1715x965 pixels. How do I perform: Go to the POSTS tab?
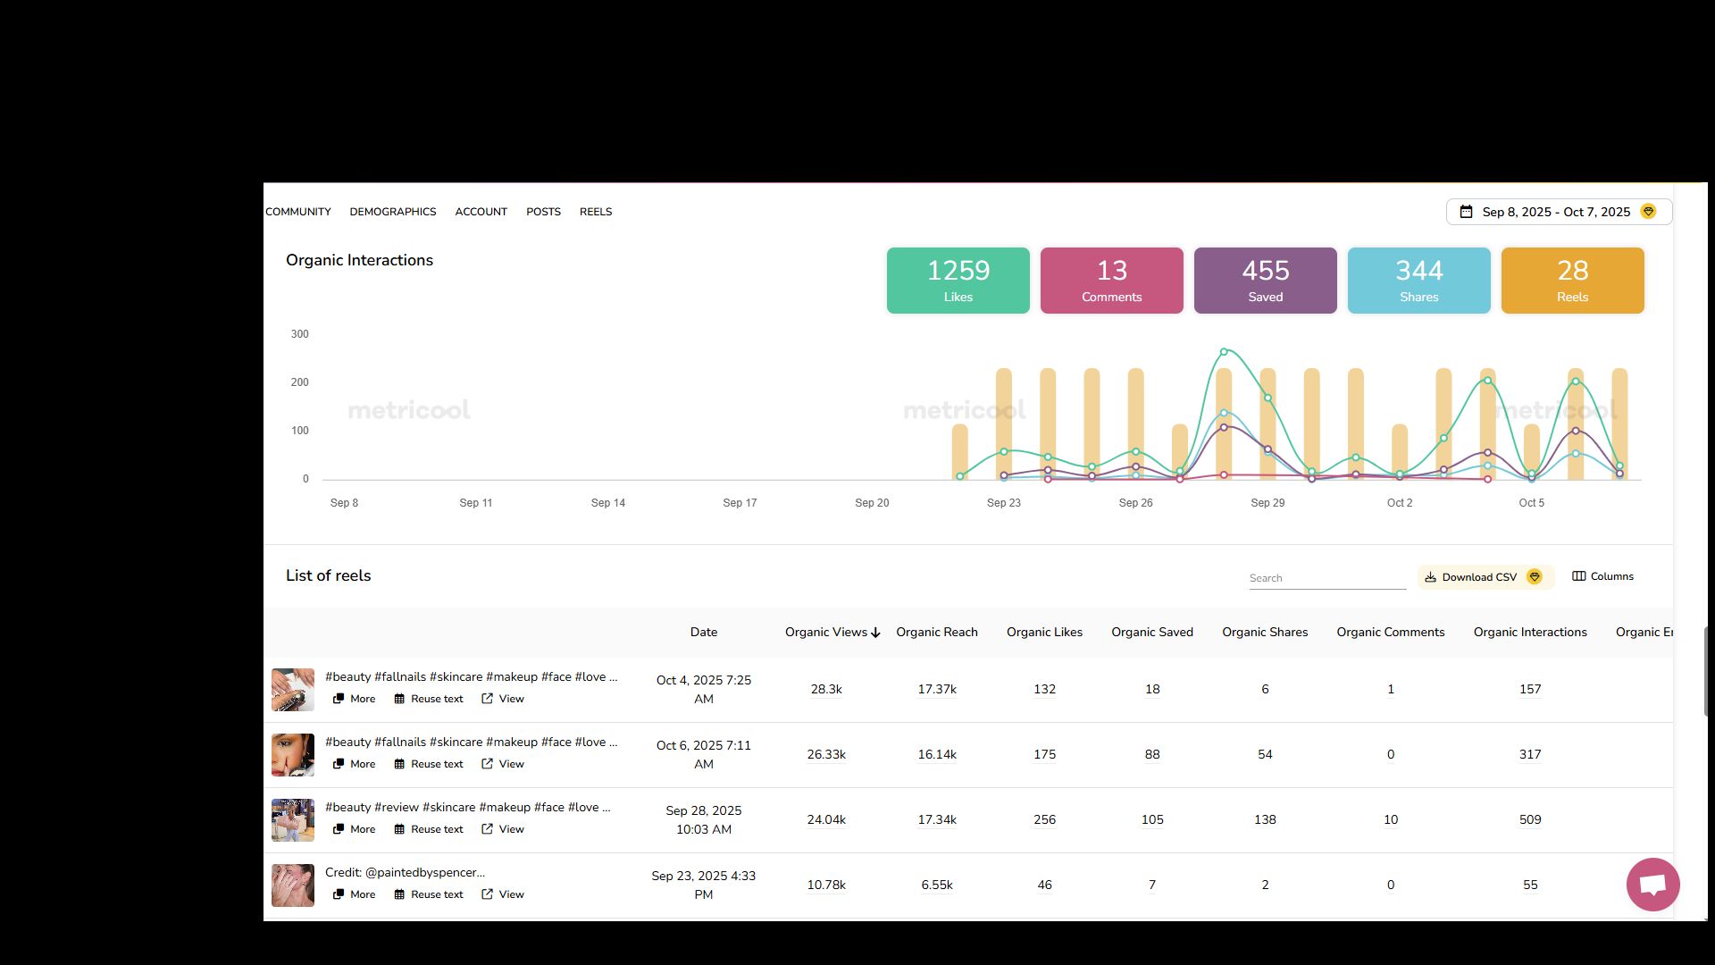coord(543,212)
